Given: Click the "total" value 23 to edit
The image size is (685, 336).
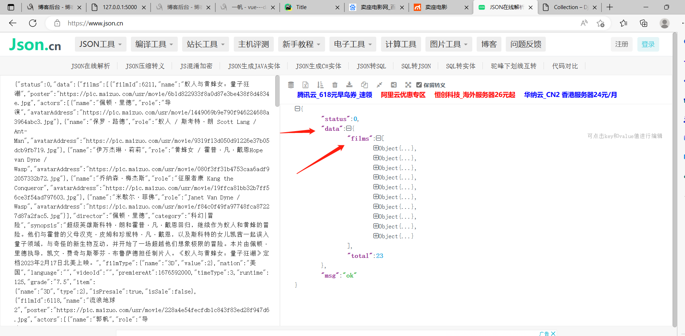Looking at the screenshot, I should [380, 256].
